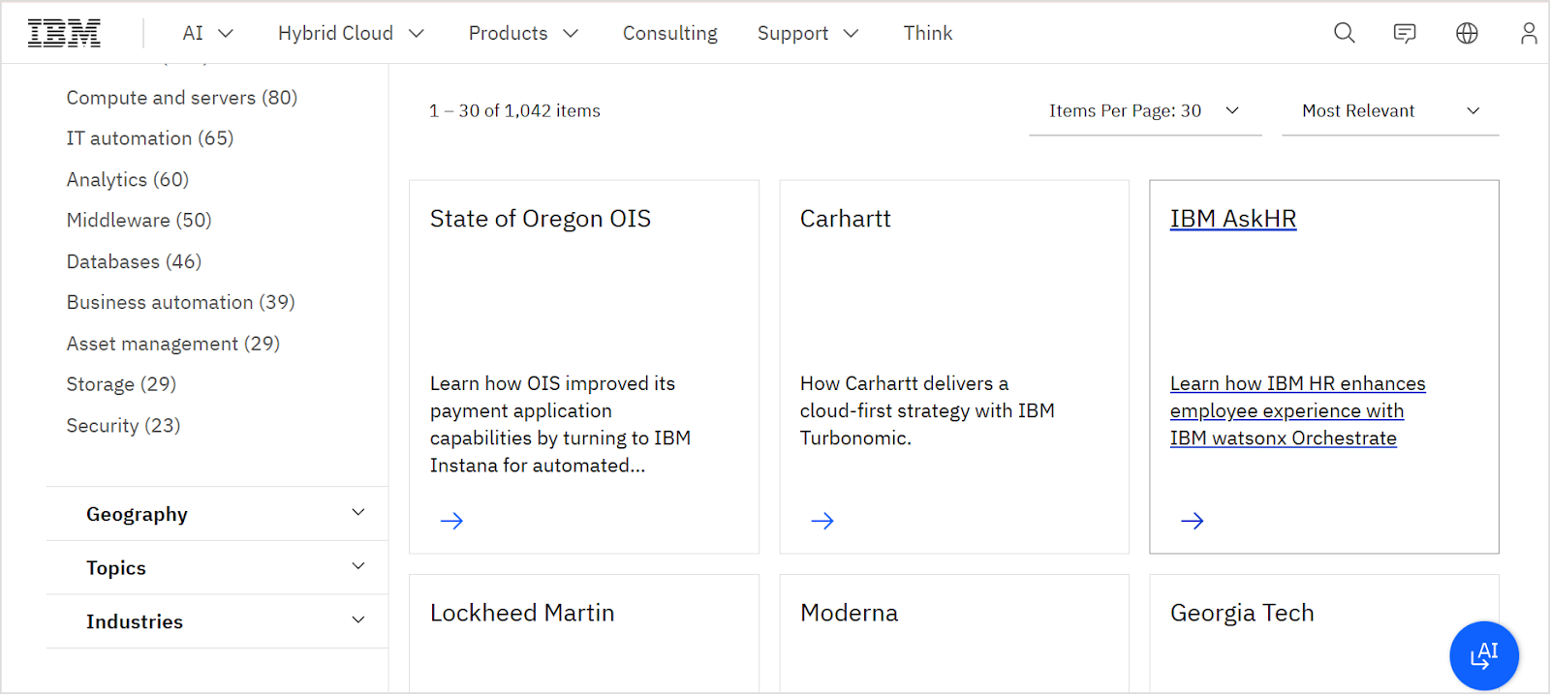Filter by Compute and servers (80)
Image resolution: width=1550 pixels, height=694 pixels.
click(181, 98)
